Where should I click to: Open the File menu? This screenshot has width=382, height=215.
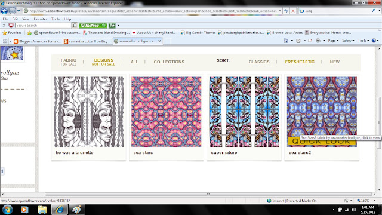click(x=5, y=19)
